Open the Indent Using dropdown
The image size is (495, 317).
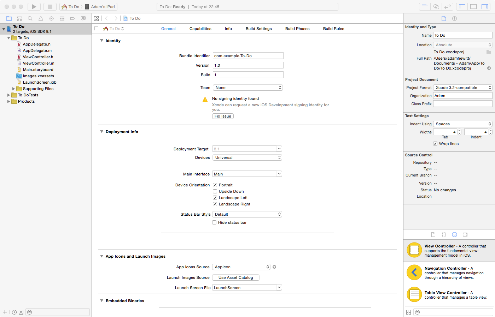click(463, 124)
